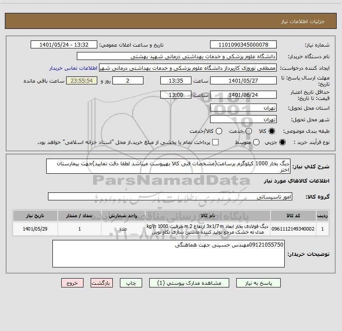Go back with بازگشت button
This screenshot has width=342, height=331.
pyautogui.click(x=102, y=283)
